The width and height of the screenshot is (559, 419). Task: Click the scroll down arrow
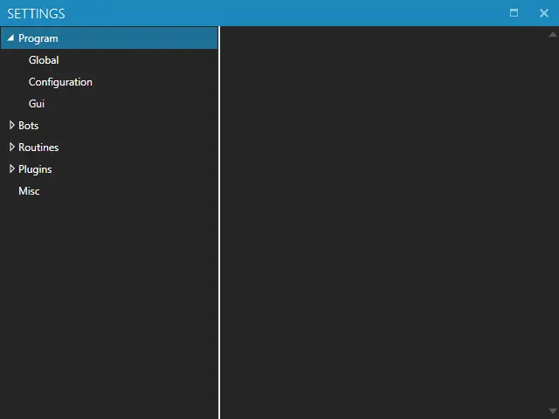point(552,411)
